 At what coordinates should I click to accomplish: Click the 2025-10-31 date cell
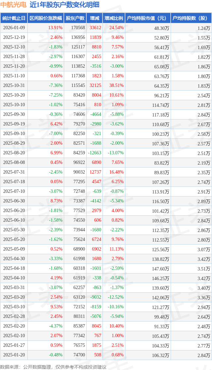tap(14, 86)
